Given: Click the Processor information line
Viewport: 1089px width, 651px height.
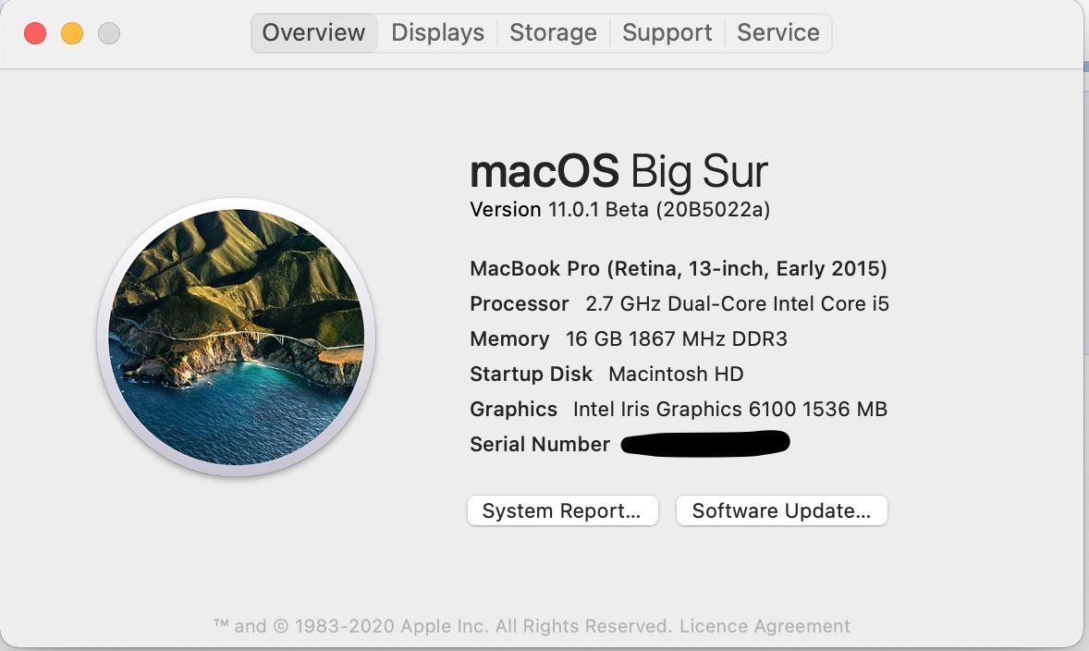Looking at the screenshot, I should (x=679, y=304).
